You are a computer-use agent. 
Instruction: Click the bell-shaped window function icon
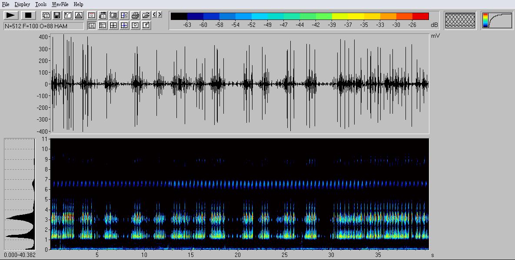(x=79, y=15)
